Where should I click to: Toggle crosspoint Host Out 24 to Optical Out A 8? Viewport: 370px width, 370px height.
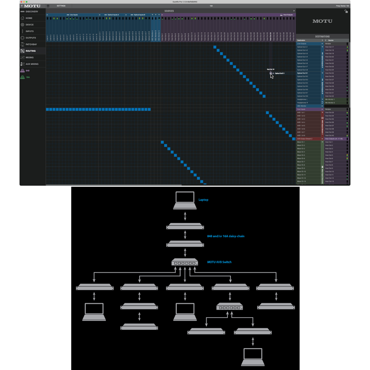(x=238, y=70)
